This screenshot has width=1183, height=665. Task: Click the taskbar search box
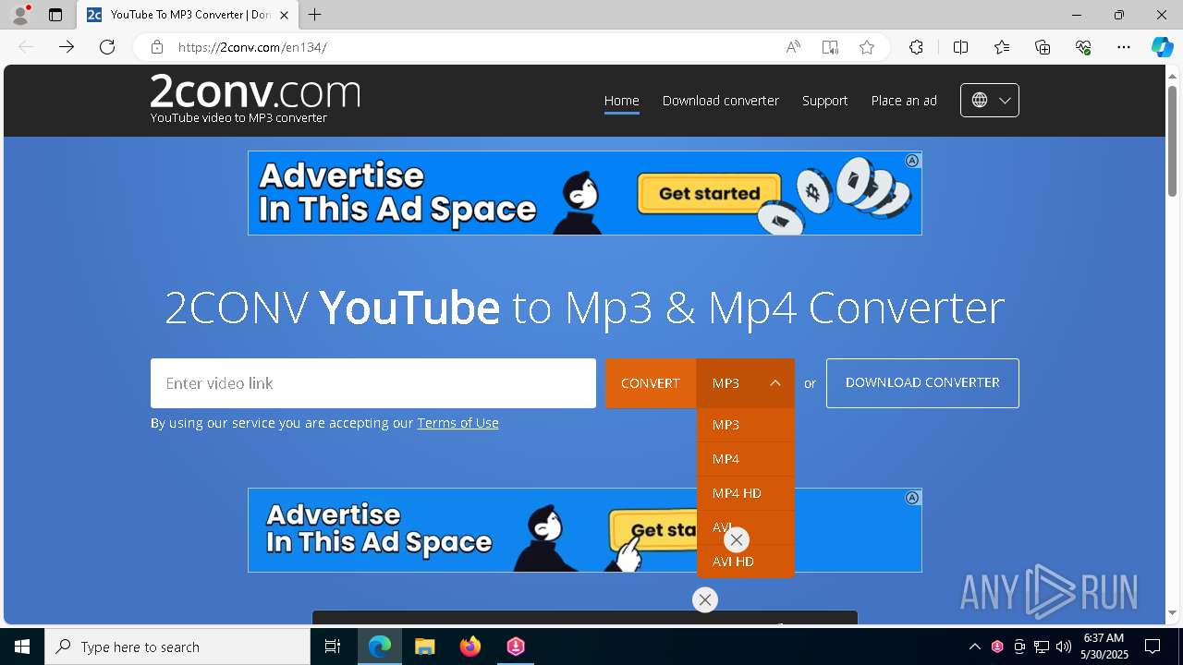177,647
